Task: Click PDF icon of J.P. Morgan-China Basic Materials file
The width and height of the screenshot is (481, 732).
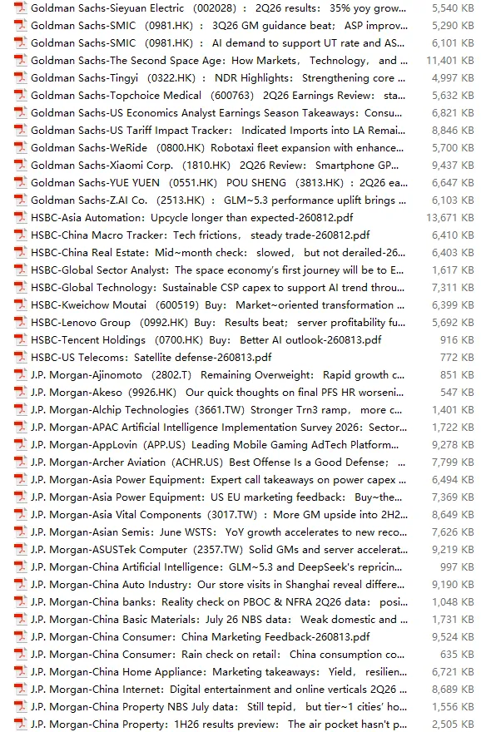Action: click(x=21, y=620)
